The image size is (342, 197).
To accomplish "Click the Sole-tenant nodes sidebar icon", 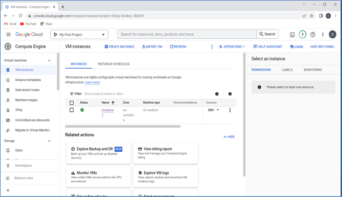I will coord(8,90).
